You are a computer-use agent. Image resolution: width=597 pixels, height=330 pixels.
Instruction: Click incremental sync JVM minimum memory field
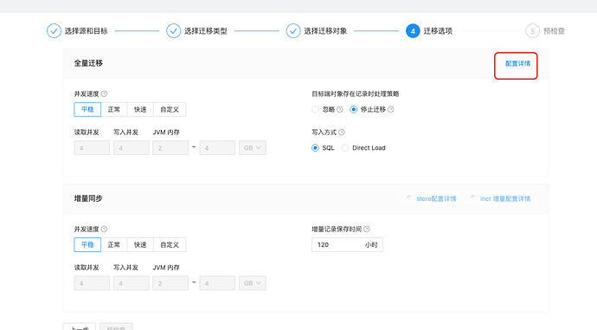pos(170,283)
